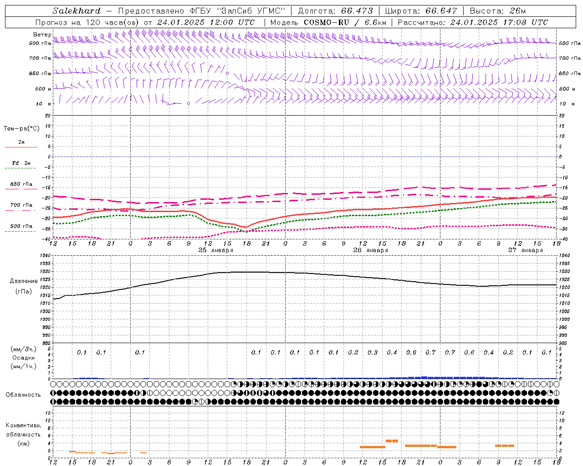Click the 'Конвективн.' convective cloud label

click(23, 425)
